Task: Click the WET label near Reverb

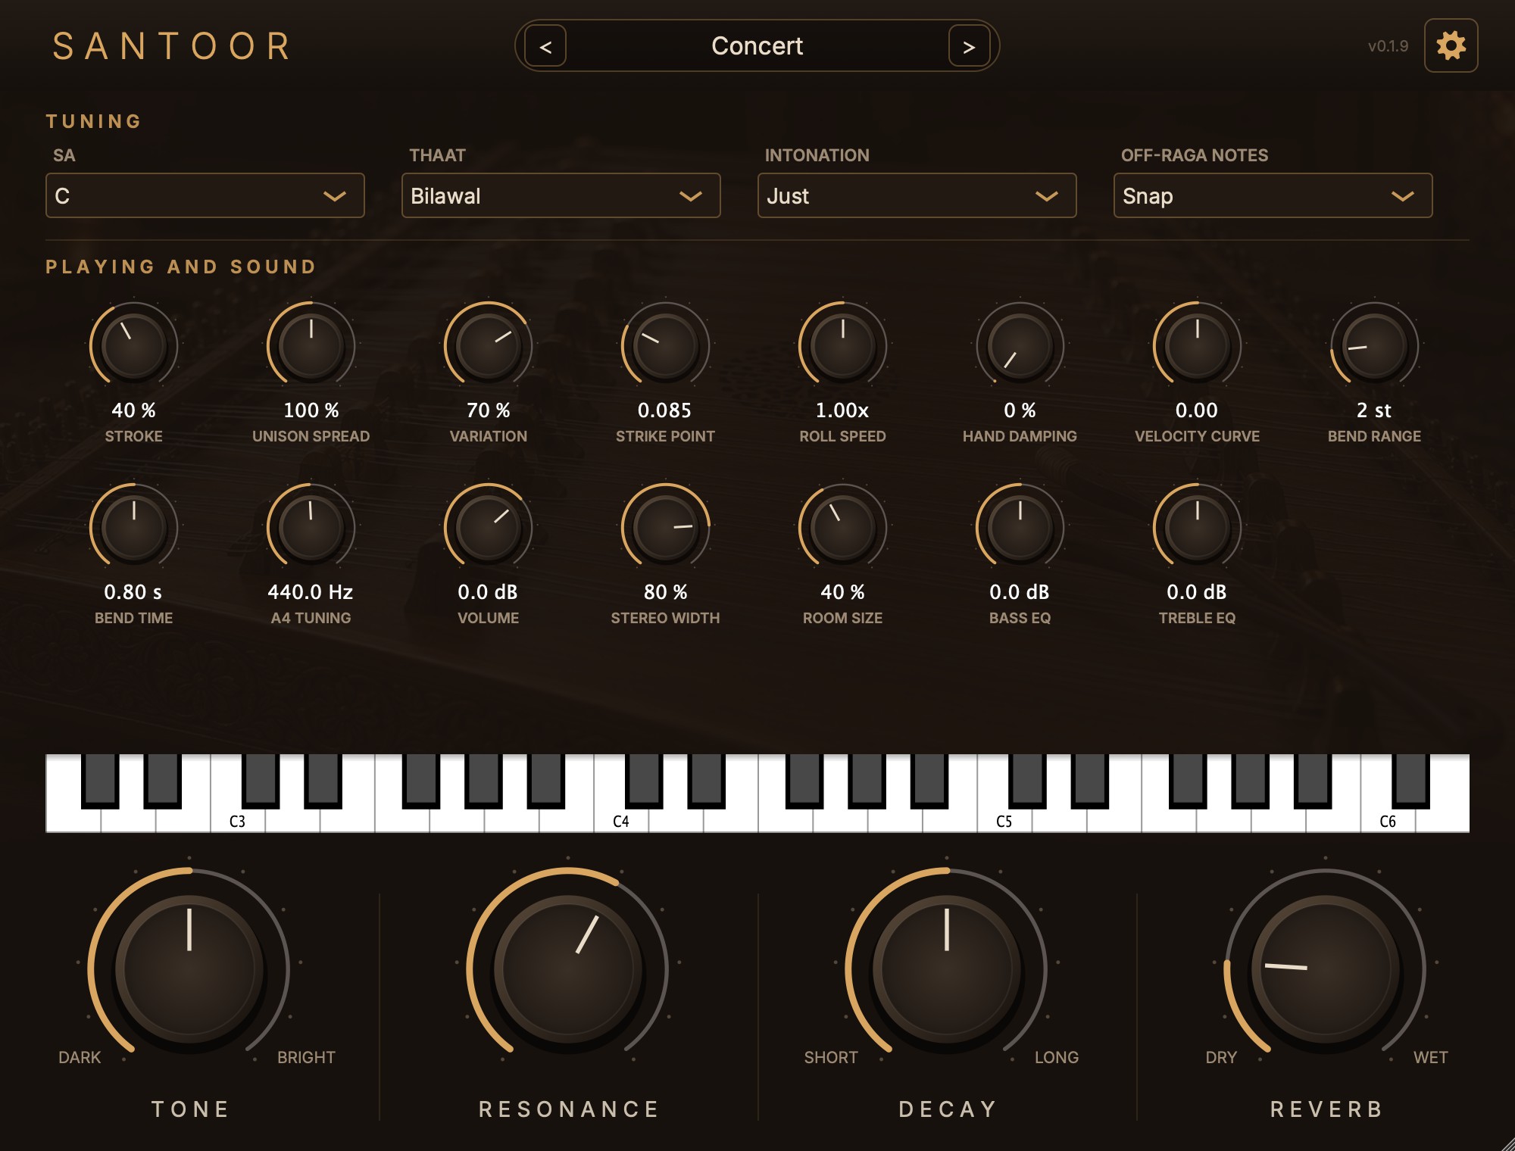Action: [1431, 1057]
